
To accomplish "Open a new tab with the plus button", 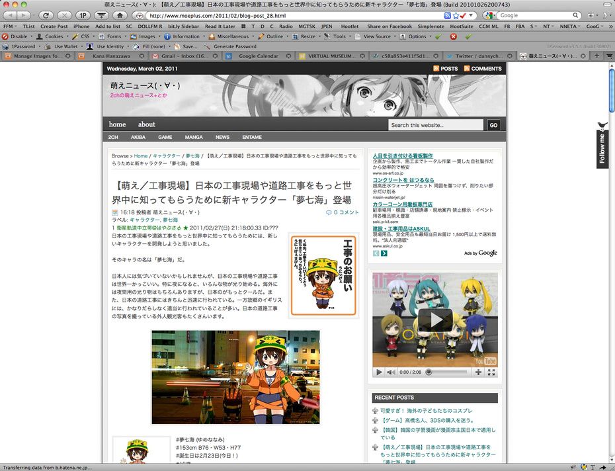I will [x=597, y=57].
